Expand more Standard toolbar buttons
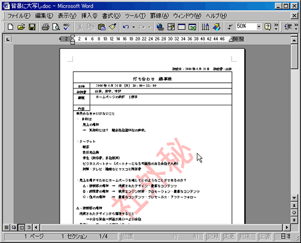The height and width of the screenshot is (243, 301). [276, 27]
